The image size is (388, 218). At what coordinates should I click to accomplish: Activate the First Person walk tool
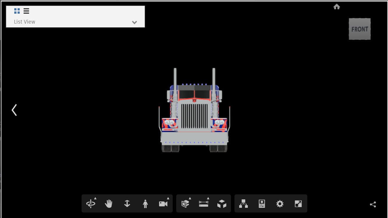coord(145,204)
